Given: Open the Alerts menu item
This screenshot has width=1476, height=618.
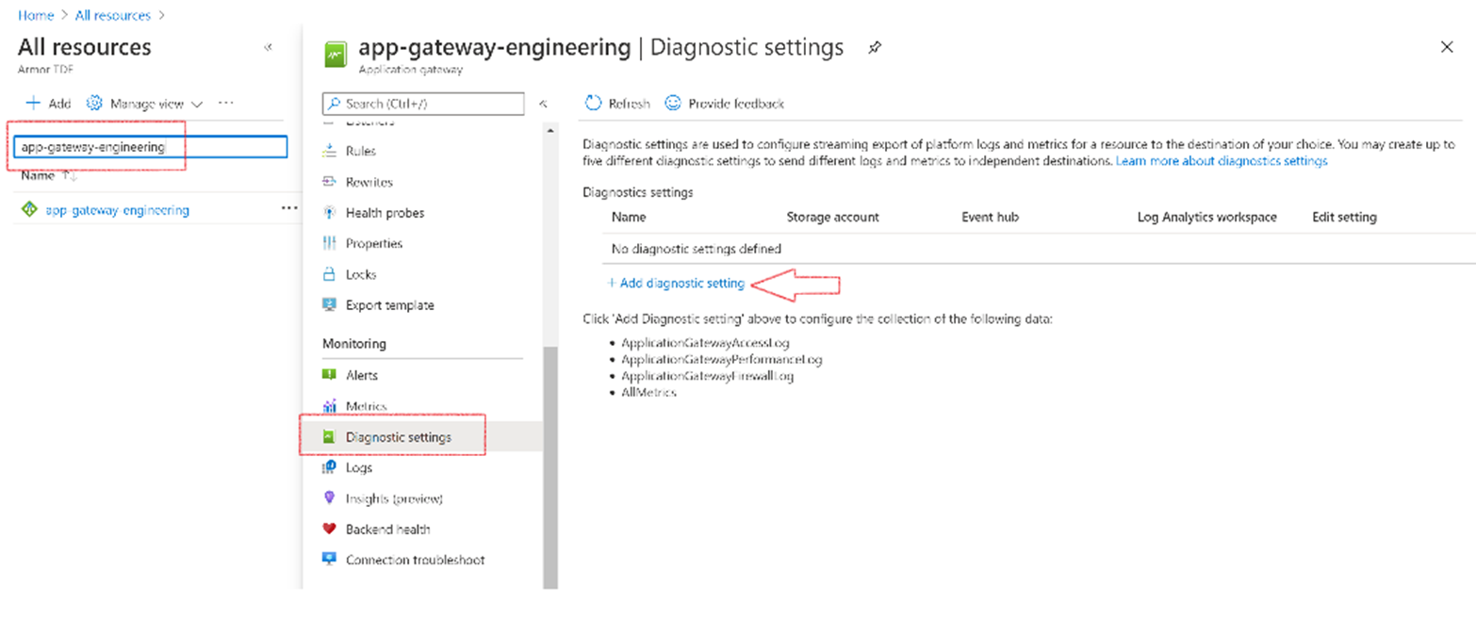Looking at the screenshot, I should (x=361, y=375).
